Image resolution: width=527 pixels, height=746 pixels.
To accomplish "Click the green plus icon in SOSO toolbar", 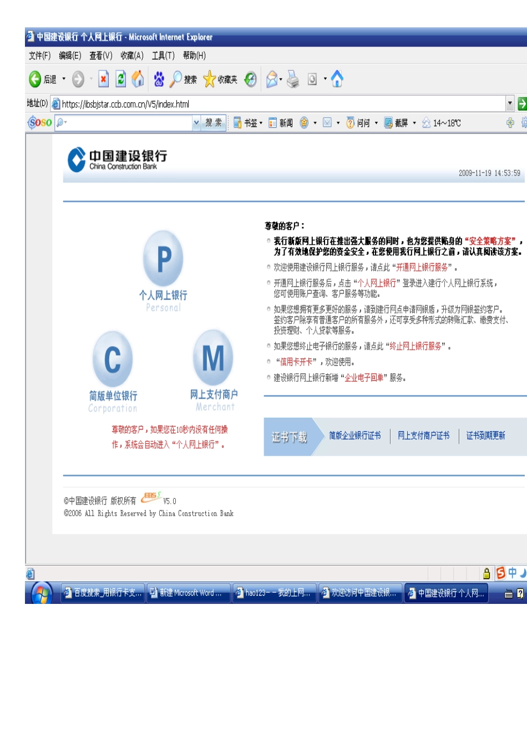I will pyautogui.click(x=510, y=123).
